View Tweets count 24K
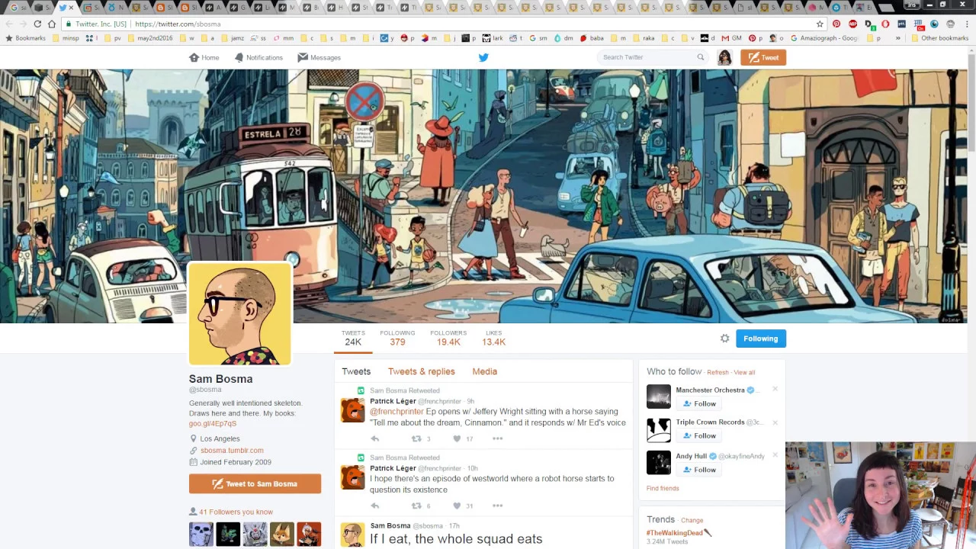This screenshot has height=549, width=976. point(353,338)
